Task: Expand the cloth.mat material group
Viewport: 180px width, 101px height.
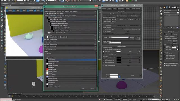Action: point(45,42)
